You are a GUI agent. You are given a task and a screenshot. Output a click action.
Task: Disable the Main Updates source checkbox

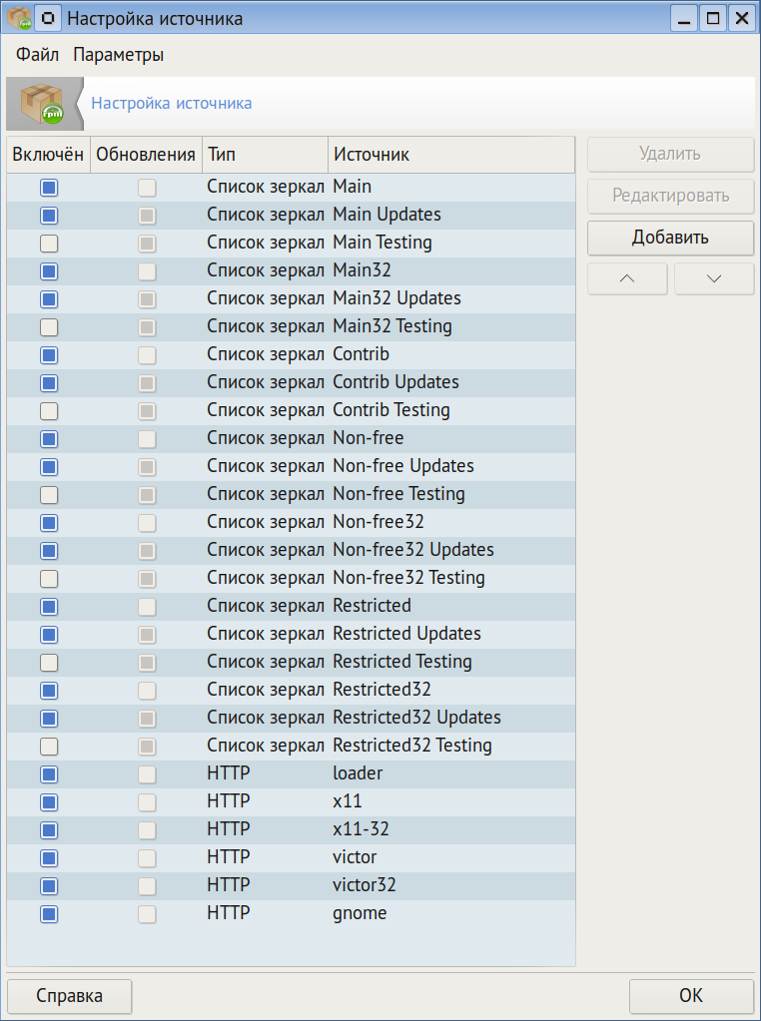coord(49,216)
